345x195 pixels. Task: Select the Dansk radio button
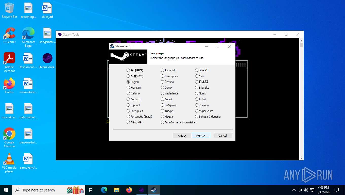click(x=167, y=88)
